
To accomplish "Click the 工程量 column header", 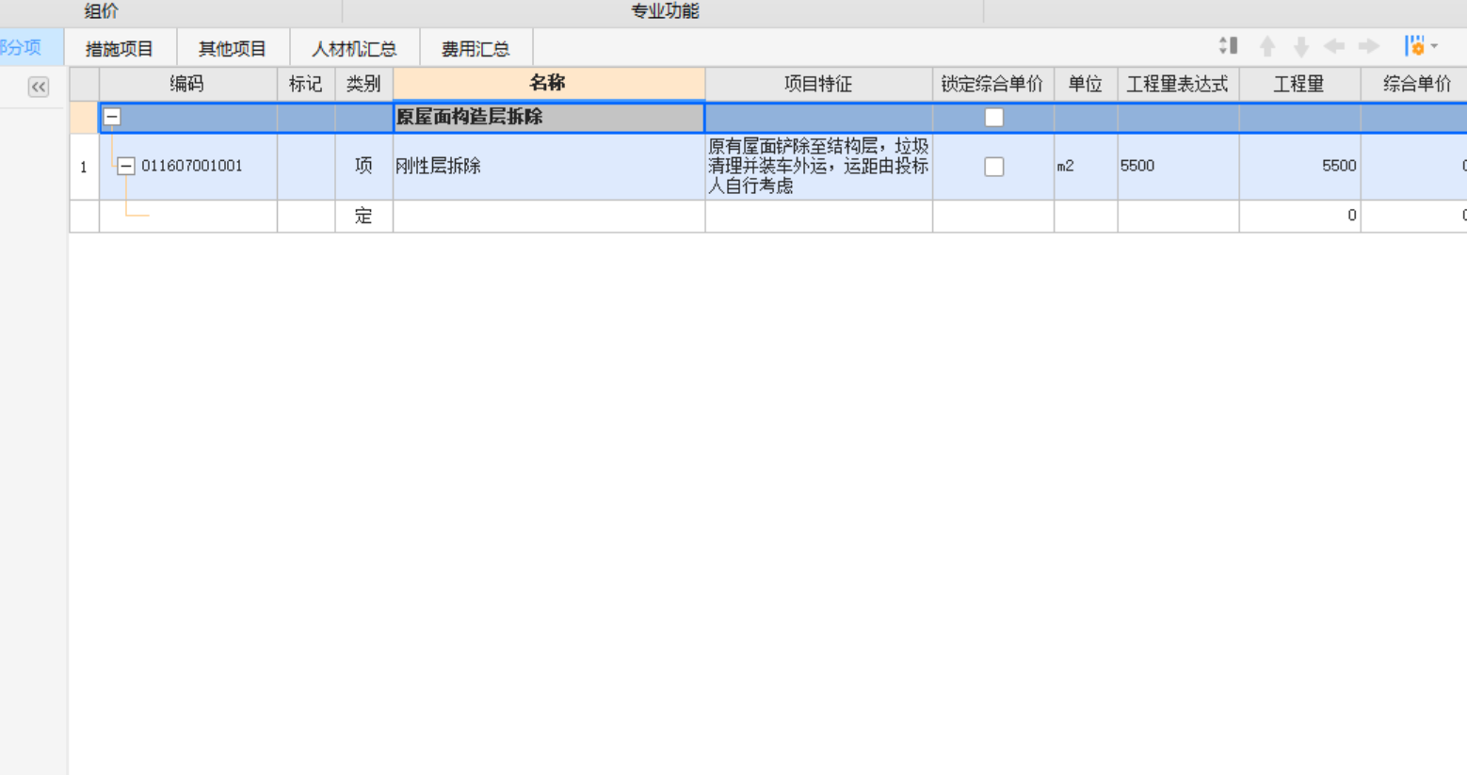I will 1299,84.
